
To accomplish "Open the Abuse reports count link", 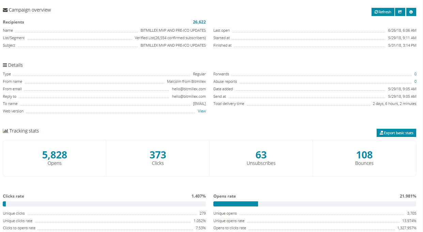I will (415, 81).
